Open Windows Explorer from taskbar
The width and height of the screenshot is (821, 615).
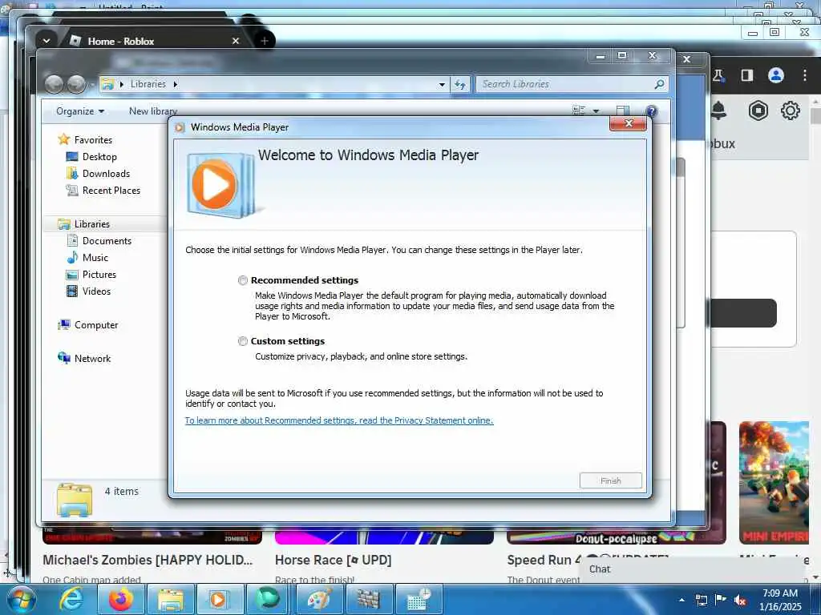click(x=171, y=600)
